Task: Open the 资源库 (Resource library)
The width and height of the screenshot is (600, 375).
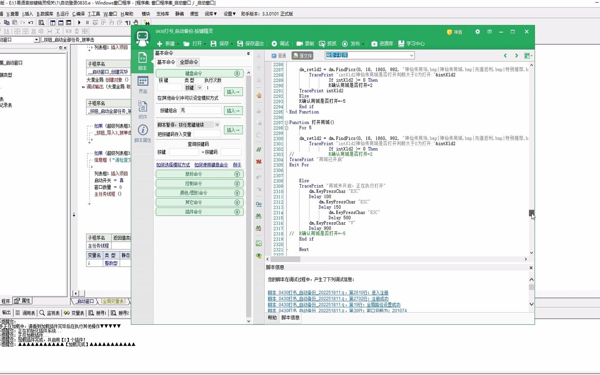Action: pyautogui.click(x=382, y=44)
